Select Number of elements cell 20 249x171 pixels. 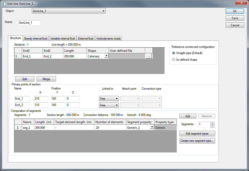coord(110,127)
